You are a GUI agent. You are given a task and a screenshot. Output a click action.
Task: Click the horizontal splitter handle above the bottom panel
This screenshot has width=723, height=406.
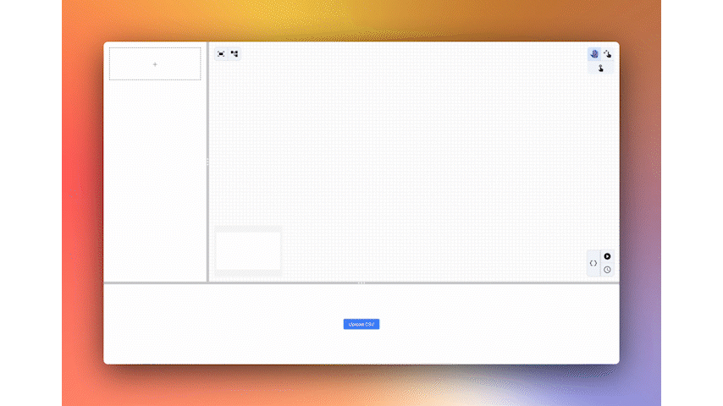click(361, 283)
